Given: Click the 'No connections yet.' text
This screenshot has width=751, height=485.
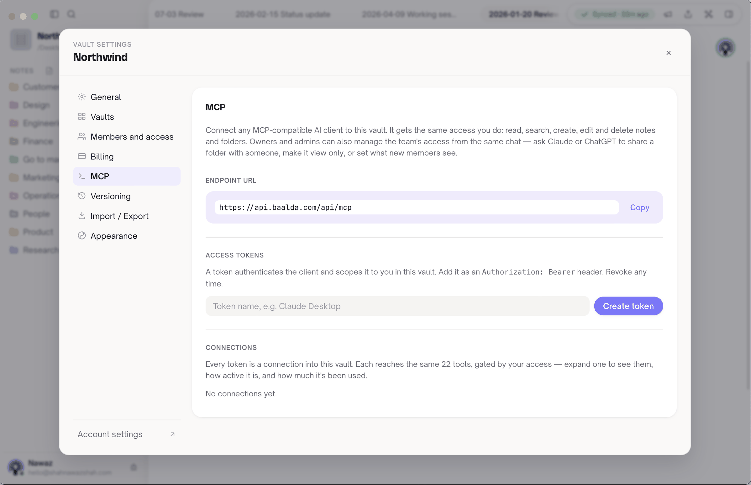Looking at the screenshot, I should click(x=241, y=393).
